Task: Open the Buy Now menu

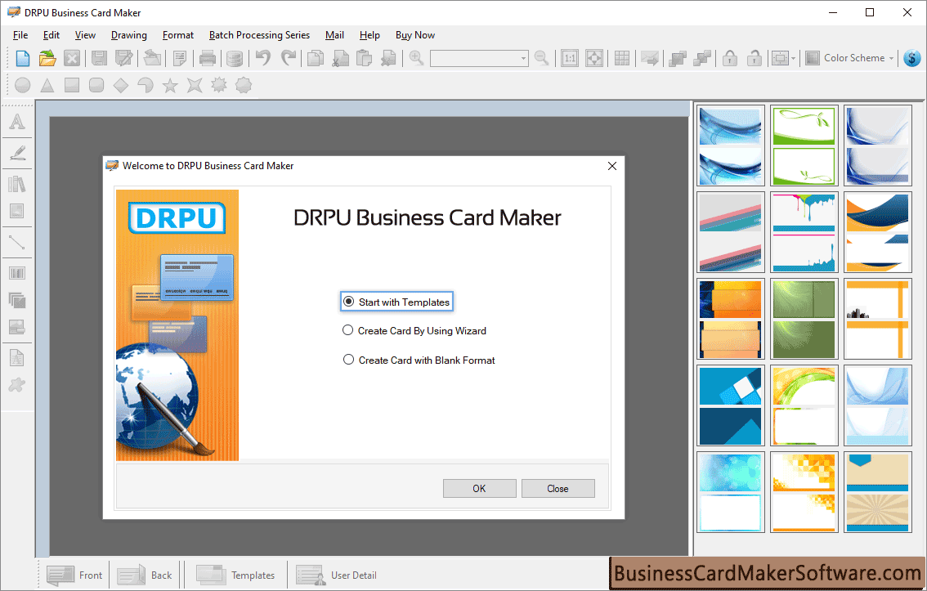Action: pos(415,35)
